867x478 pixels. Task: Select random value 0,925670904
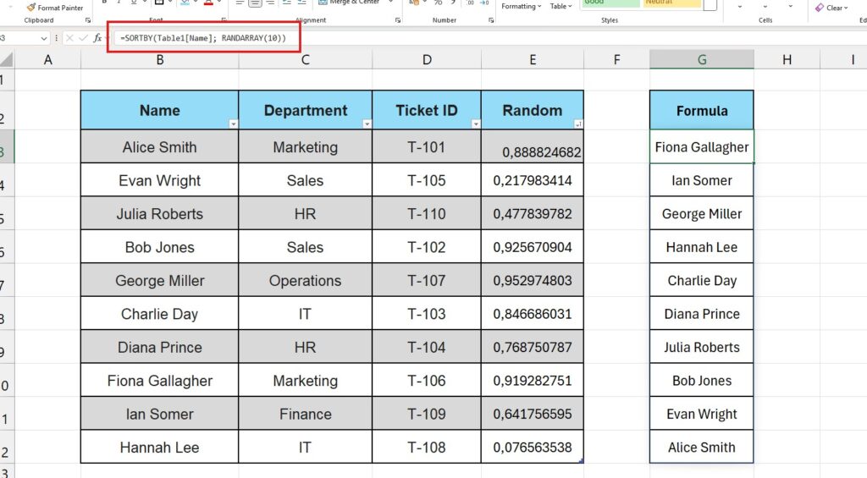point(533,247)
